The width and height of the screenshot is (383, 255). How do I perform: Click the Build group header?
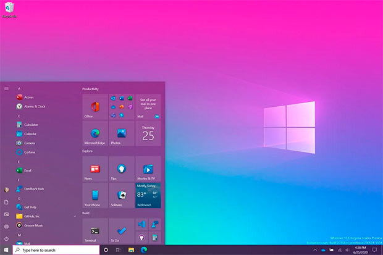tap(86, 213)
